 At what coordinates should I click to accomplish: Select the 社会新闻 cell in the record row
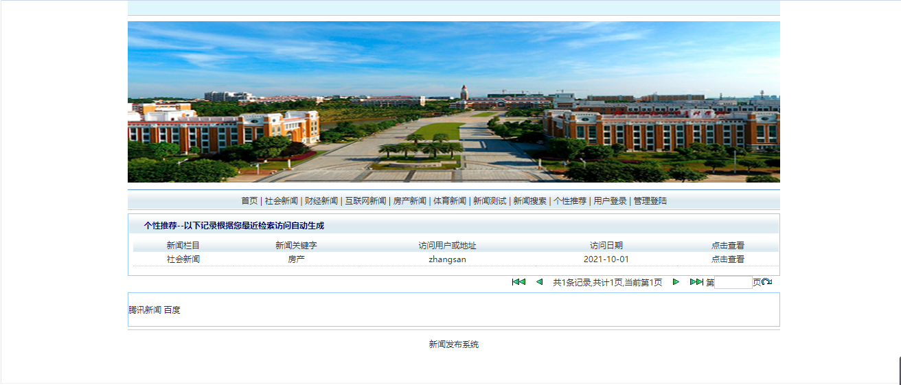[x=183, y=259]
